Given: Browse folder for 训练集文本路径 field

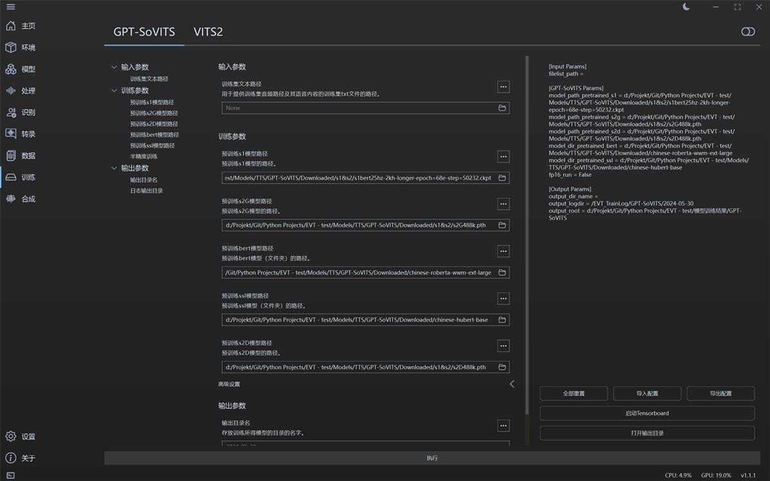Looking at the screenshot, I should click(x=502, y=108).
